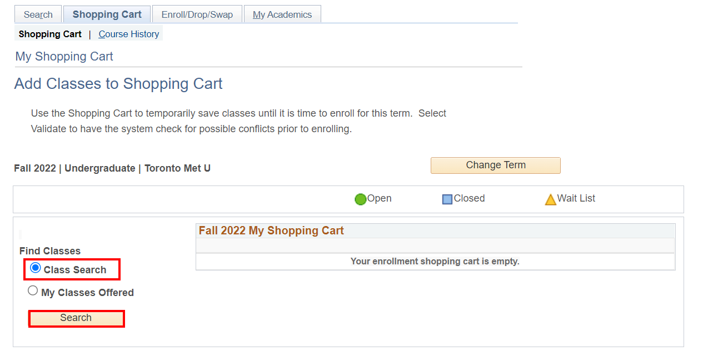718x356 pixels.
Task: Click the Fall 2022 My Shopping Cart header
Action: tap(271, 230)
